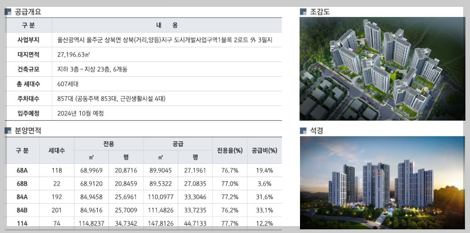Click the 114 type cell
Viewport: 470px width, 233px height.
pyautogui.click(x=22, y=223)
